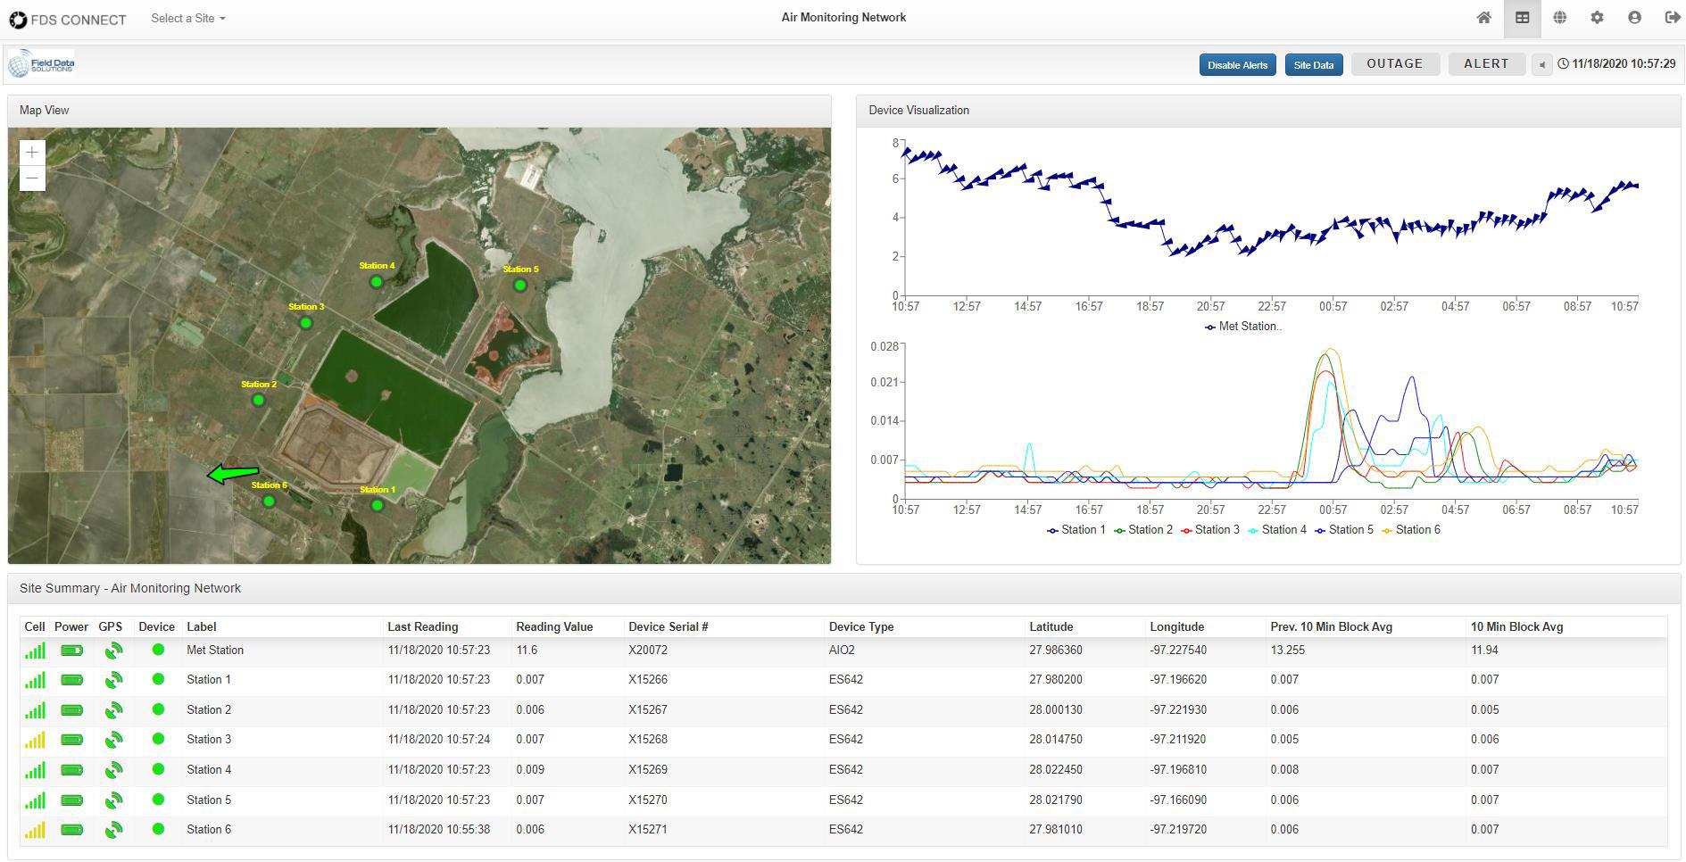Open the home page icon
The image size is (1686, 862).
1484,18
